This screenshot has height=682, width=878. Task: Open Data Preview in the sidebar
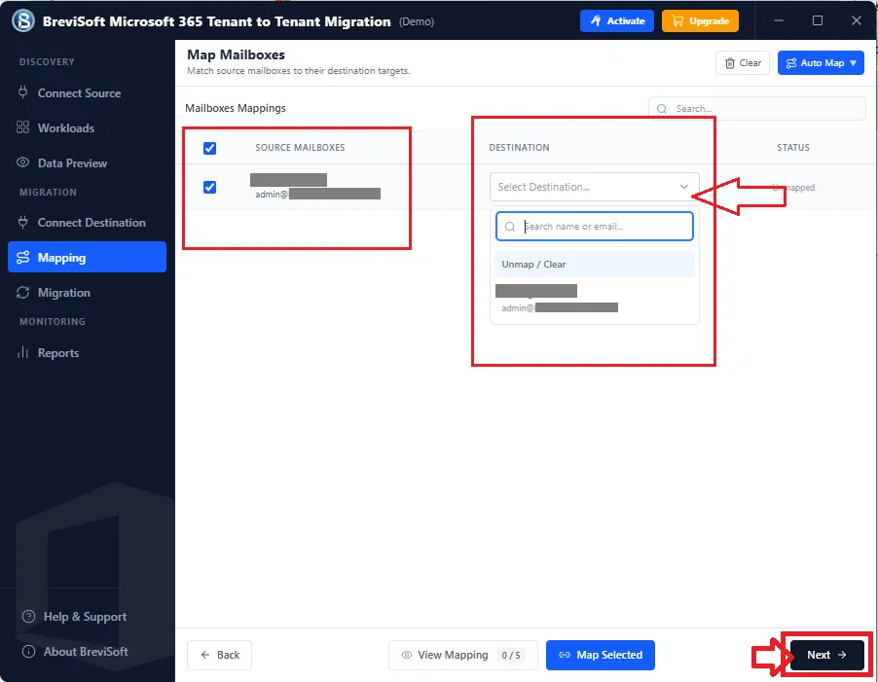pos(87,162)
